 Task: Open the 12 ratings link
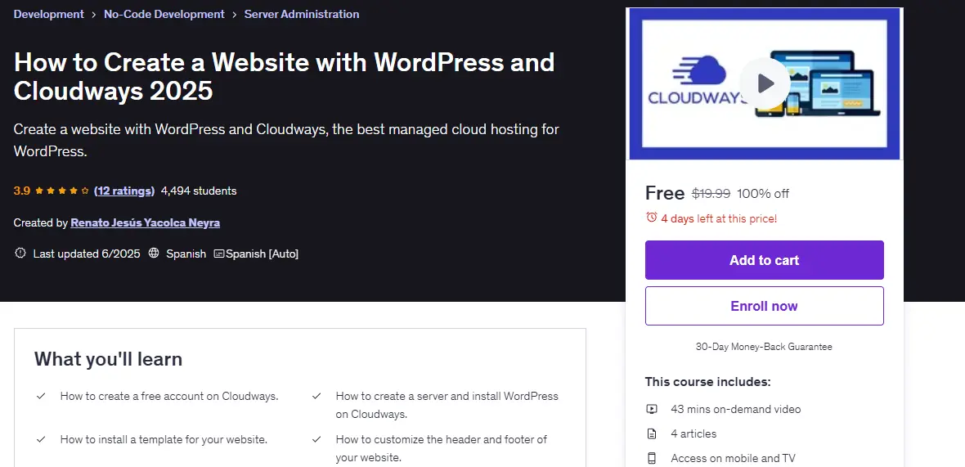pos(124,191)
